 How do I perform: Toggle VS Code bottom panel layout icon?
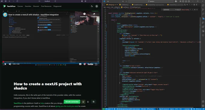186,1
